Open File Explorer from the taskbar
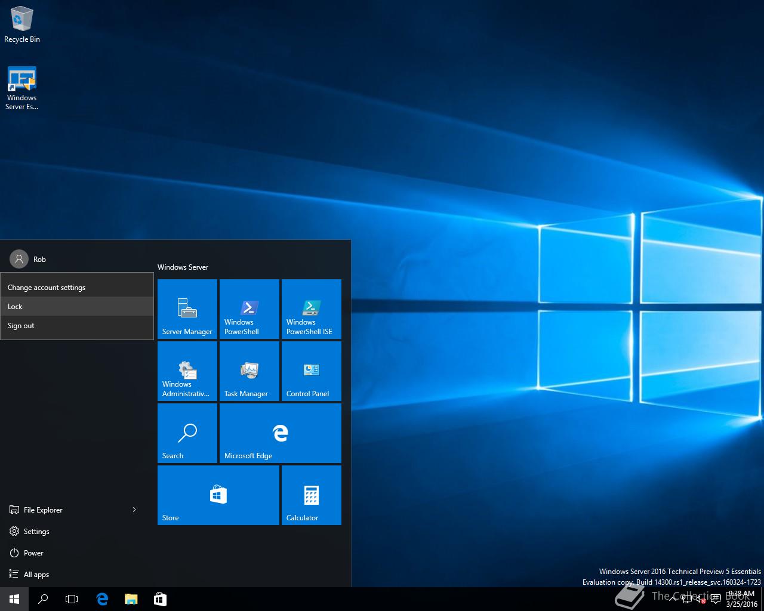 [131, 599]
